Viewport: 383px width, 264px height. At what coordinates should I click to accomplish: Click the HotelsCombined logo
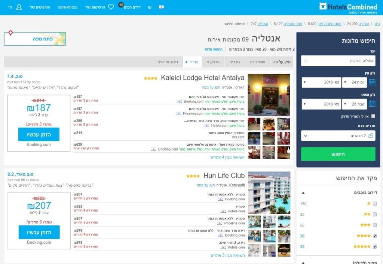click(x=348, y=7)
